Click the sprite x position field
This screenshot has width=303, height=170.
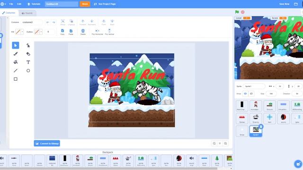[x=280, y=86]
